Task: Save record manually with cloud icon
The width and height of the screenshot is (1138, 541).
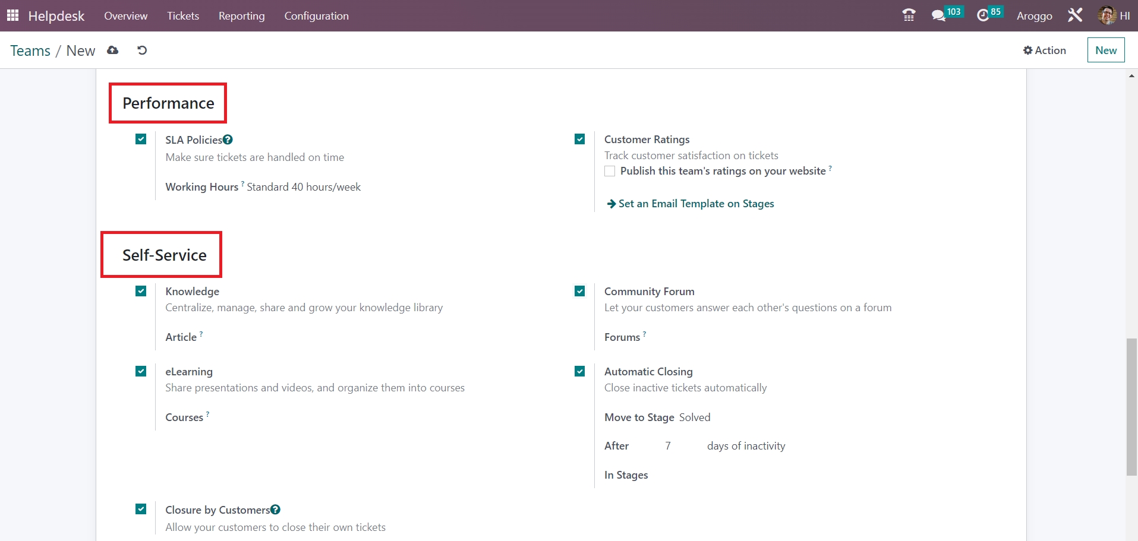Action: 113,50
